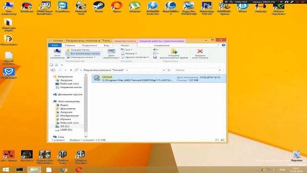Open the Size filter dropdown
Image resolution: width=307 pixels, height=173 pixels.
129,53
